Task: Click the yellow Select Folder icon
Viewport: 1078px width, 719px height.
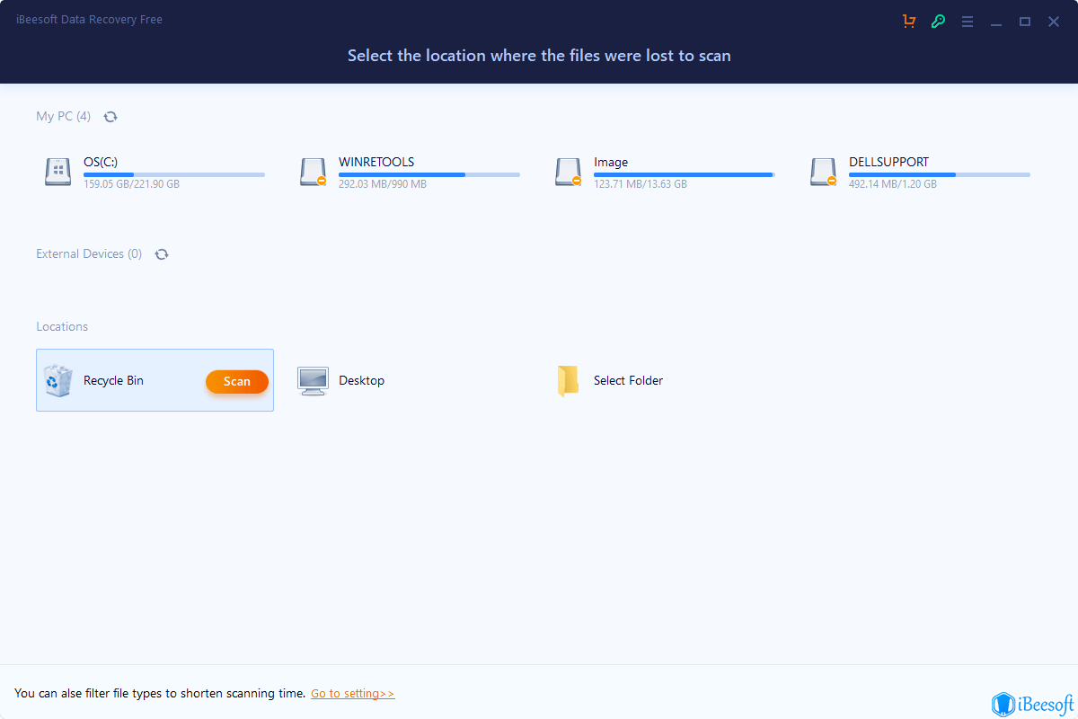Action: coord(568,380)
